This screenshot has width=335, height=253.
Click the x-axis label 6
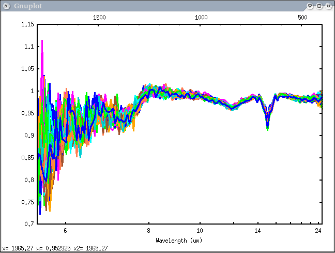[65, 231]
